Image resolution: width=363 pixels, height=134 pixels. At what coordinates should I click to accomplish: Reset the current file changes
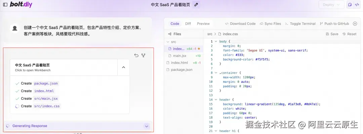point(349,34)
